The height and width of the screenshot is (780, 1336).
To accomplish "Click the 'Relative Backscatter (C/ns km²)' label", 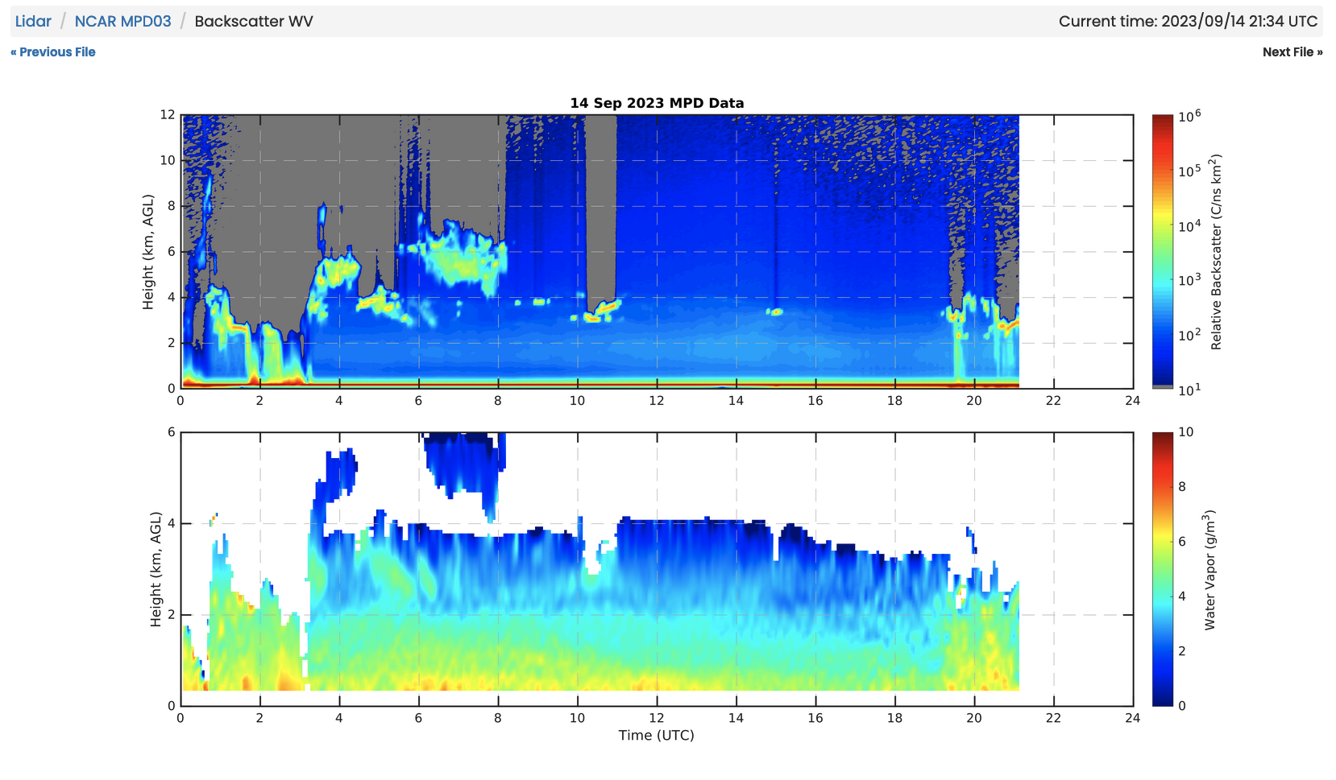I will click(x=1216, y=252).
